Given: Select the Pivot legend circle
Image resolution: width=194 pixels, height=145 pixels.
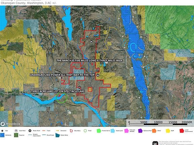Looking at the screenshot, I should (85, 131).
